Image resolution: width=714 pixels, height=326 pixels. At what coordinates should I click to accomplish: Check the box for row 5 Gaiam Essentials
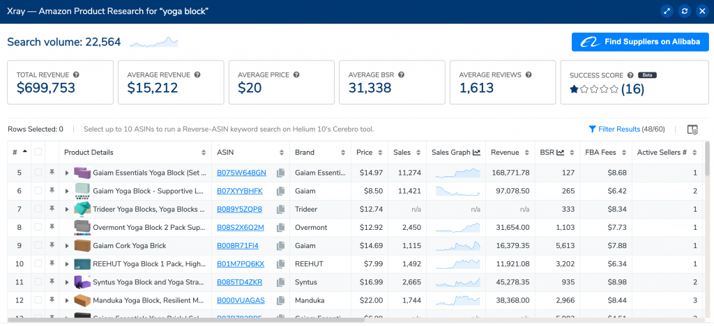tap(38, 173)
